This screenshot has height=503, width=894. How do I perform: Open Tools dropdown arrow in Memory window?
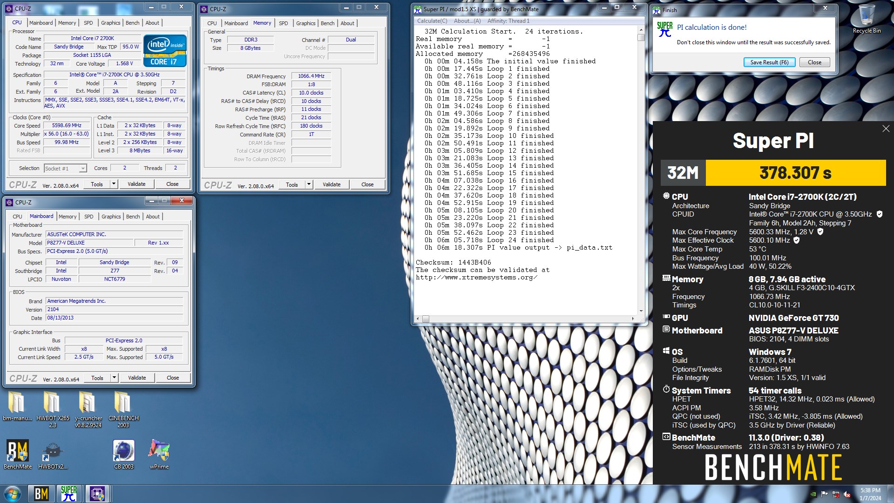308,184
